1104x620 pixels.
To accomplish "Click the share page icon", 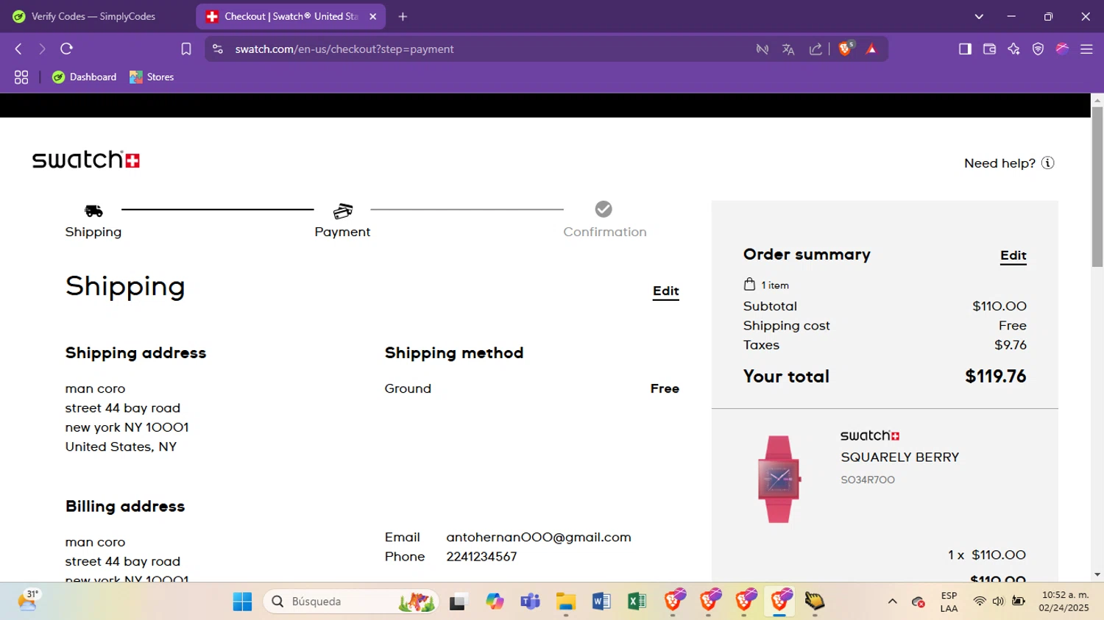I will point(815,49).
